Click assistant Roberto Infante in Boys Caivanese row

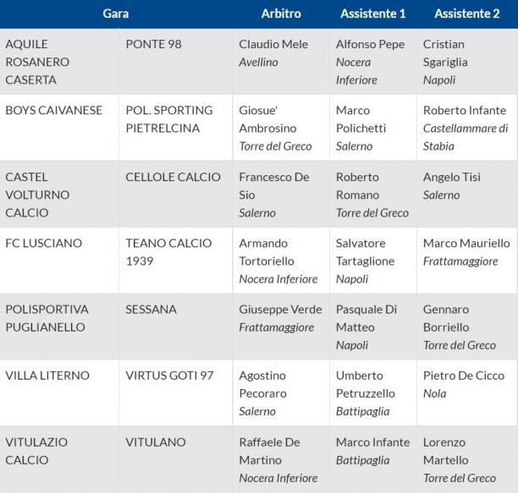click(x=466, y=128)
